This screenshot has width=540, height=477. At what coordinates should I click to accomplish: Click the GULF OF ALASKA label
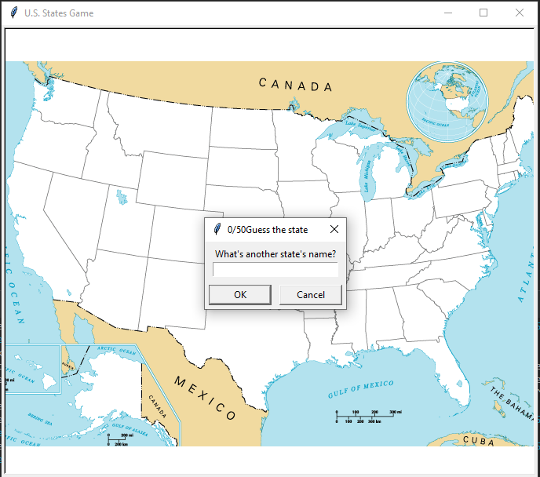pyautogui.click(x=130, y=429)
